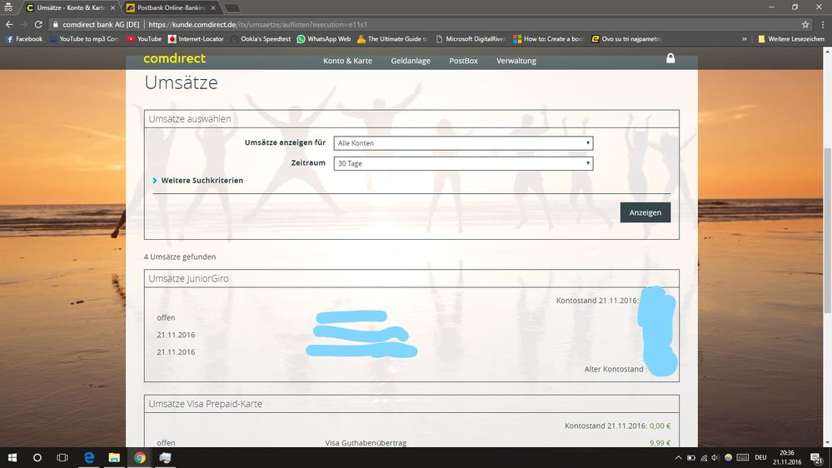Open the YouTube to mp3 bookmark

84,39
